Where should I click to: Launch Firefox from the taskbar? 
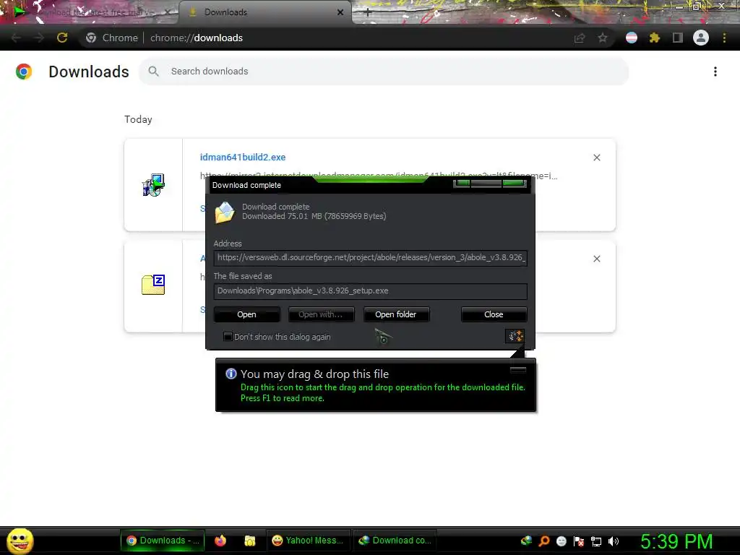[220, 541]
